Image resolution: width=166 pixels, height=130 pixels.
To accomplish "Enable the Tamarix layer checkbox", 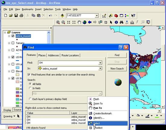I will coord(13,43).
